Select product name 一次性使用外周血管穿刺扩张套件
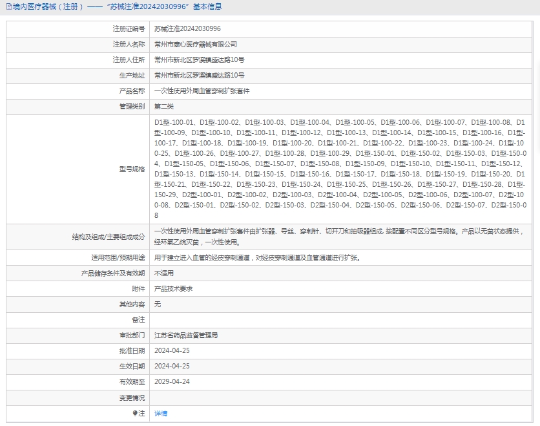The width and height of the screenshot is (540, 426). [202, 91]
